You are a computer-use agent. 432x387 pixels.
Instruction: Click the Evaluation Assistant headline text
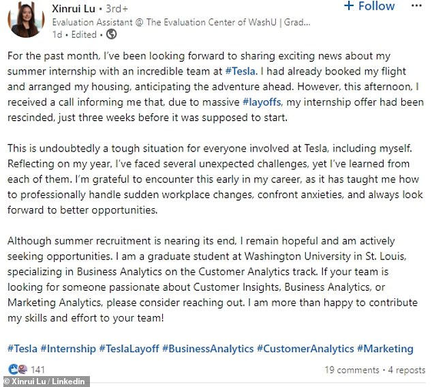coord(181,22)
